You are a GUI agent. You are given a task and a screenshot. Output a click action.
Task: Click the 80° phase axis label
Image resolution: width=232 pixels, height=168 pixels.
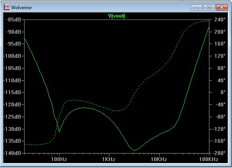[x=222, y=68]
